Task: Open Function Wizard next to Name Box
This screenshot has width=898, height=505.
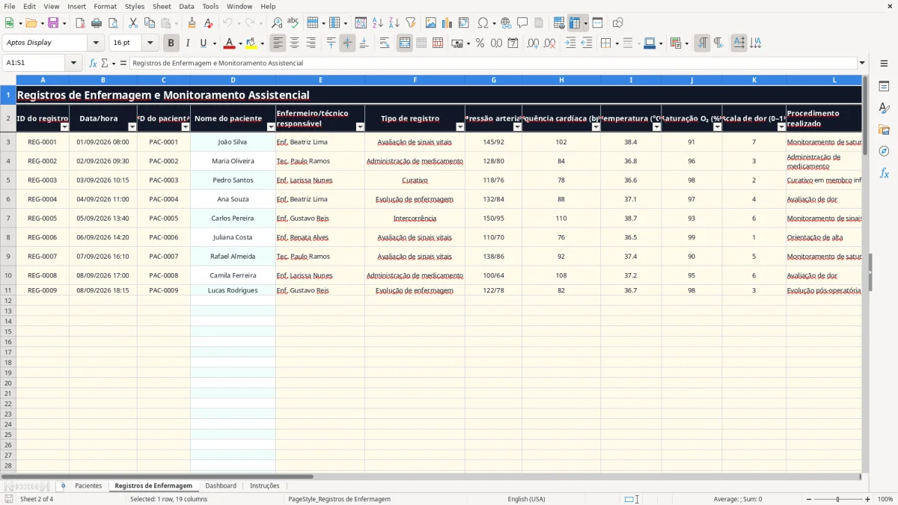Action: (x=93, y=64)
